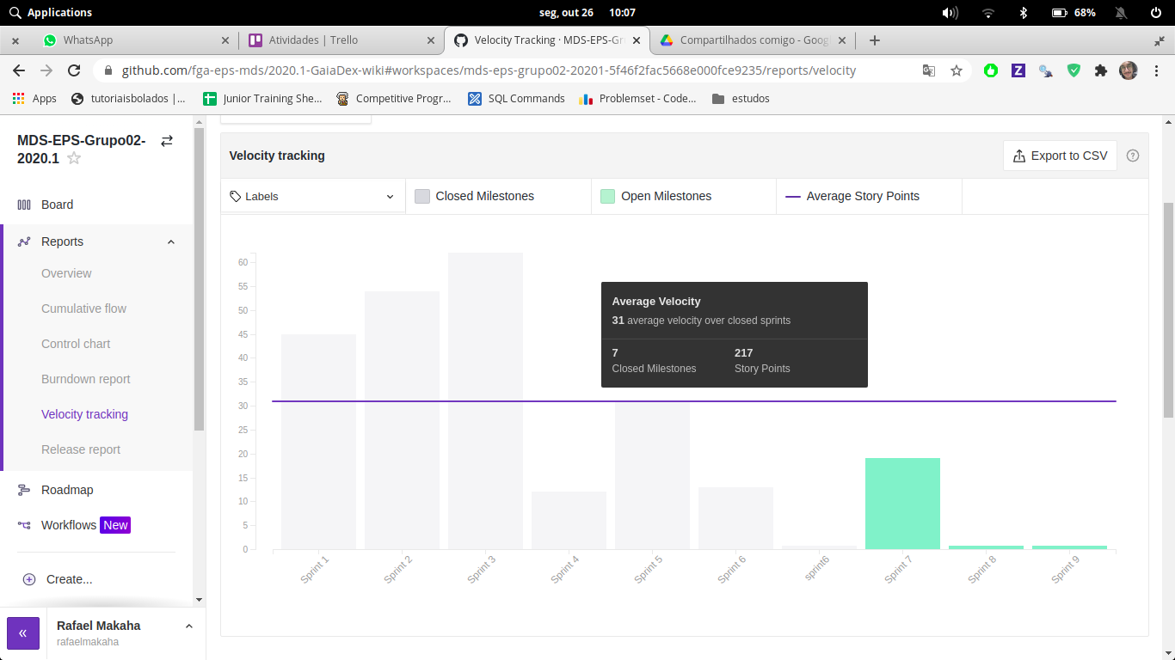Open tutoriaisbolados bookmark

tap(128, 99)
